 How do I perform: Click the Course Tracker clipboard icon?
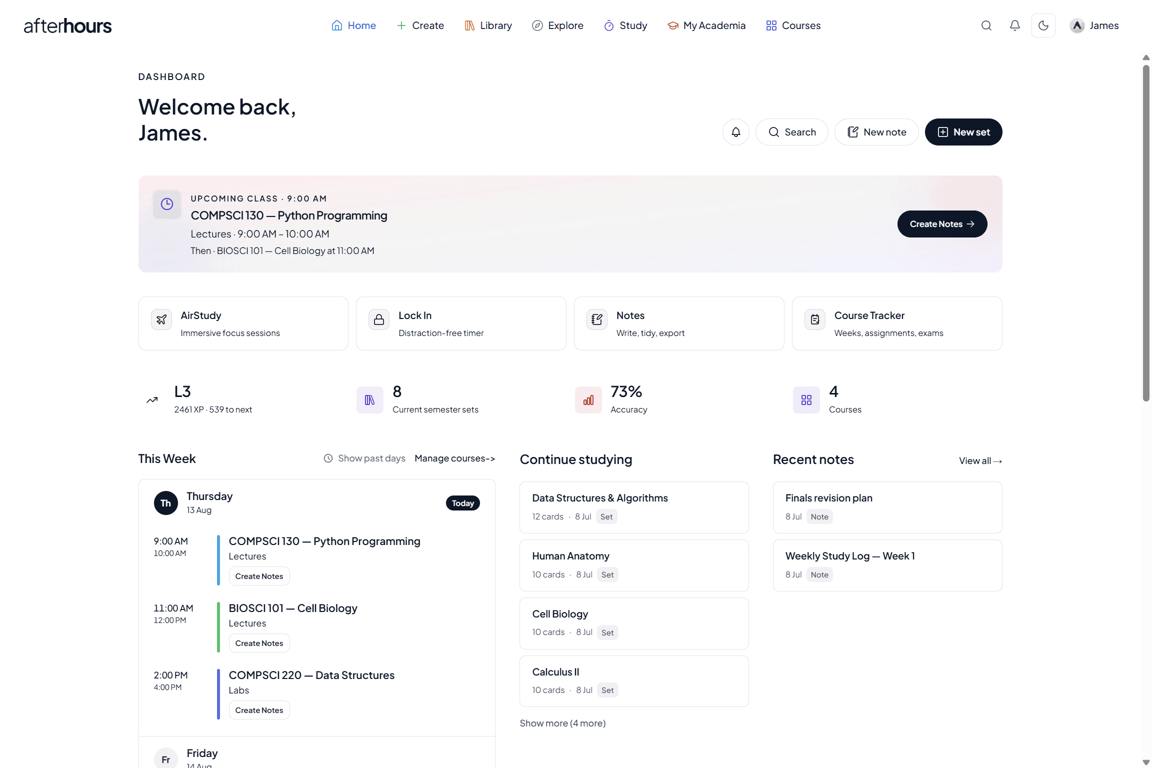tap(815, 319)
